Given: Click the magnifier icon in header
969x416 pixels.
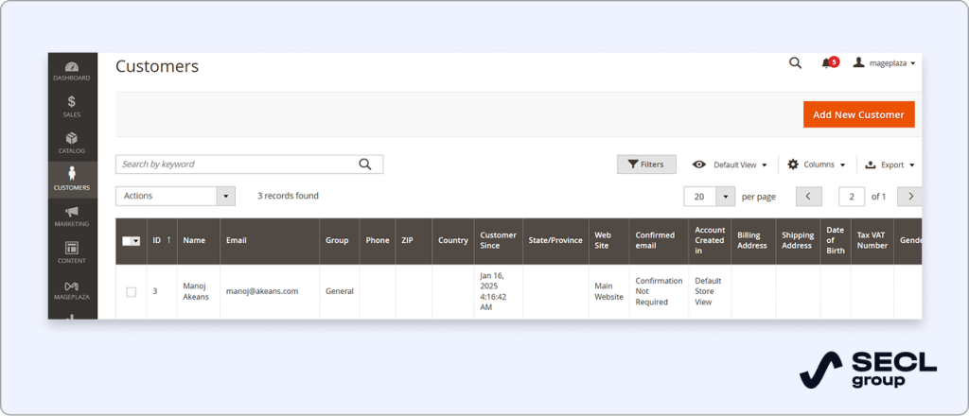Looking at the screenshot, I should tap(795, 63).
